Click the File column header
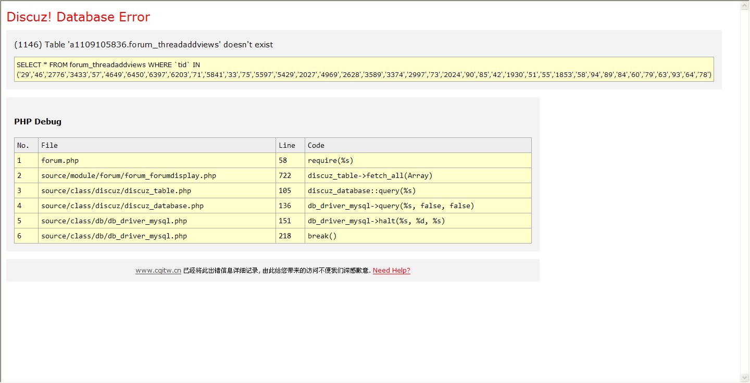The height and width of the screenshot is (383, 750). [x=157, y=145]
